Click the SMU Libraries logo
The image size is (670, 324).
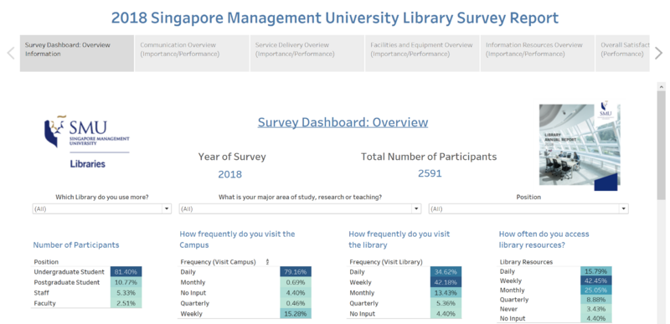coord(87,141)
